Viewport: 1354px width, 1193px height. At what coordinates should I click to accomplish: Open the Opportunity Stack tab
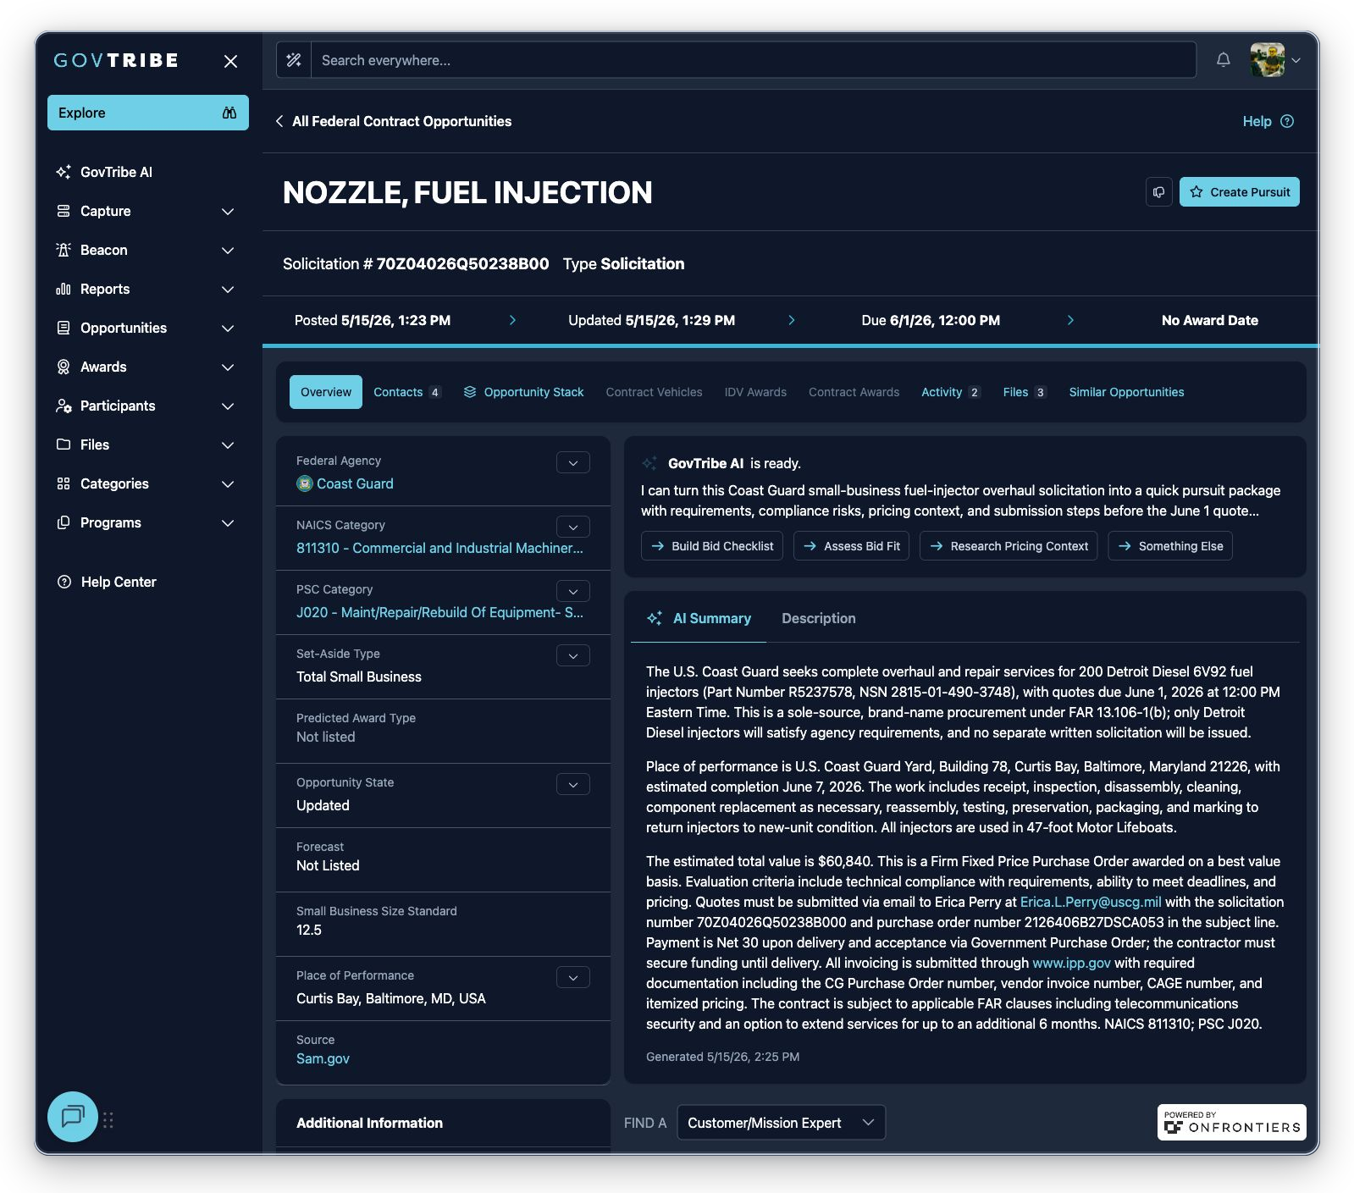tap(524, 392)
